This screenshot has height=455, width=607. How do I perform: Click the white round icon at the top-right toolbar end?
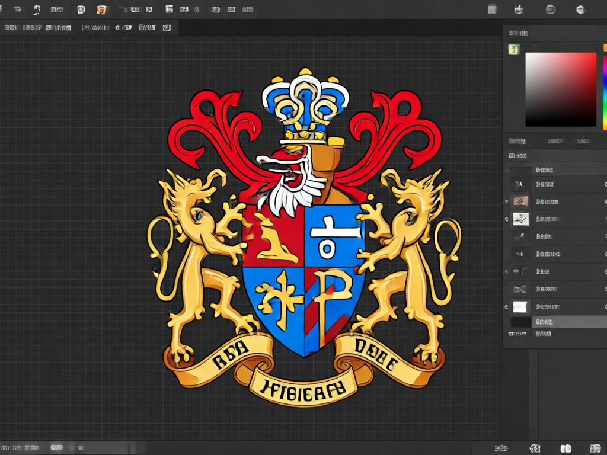[580, 9]
